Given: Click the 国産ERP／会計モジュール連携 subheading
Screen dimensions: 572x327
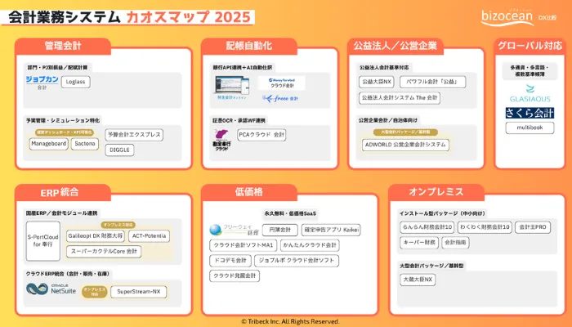Looking at the screenshot, I should pyautogui.click(x=61, y=213).
